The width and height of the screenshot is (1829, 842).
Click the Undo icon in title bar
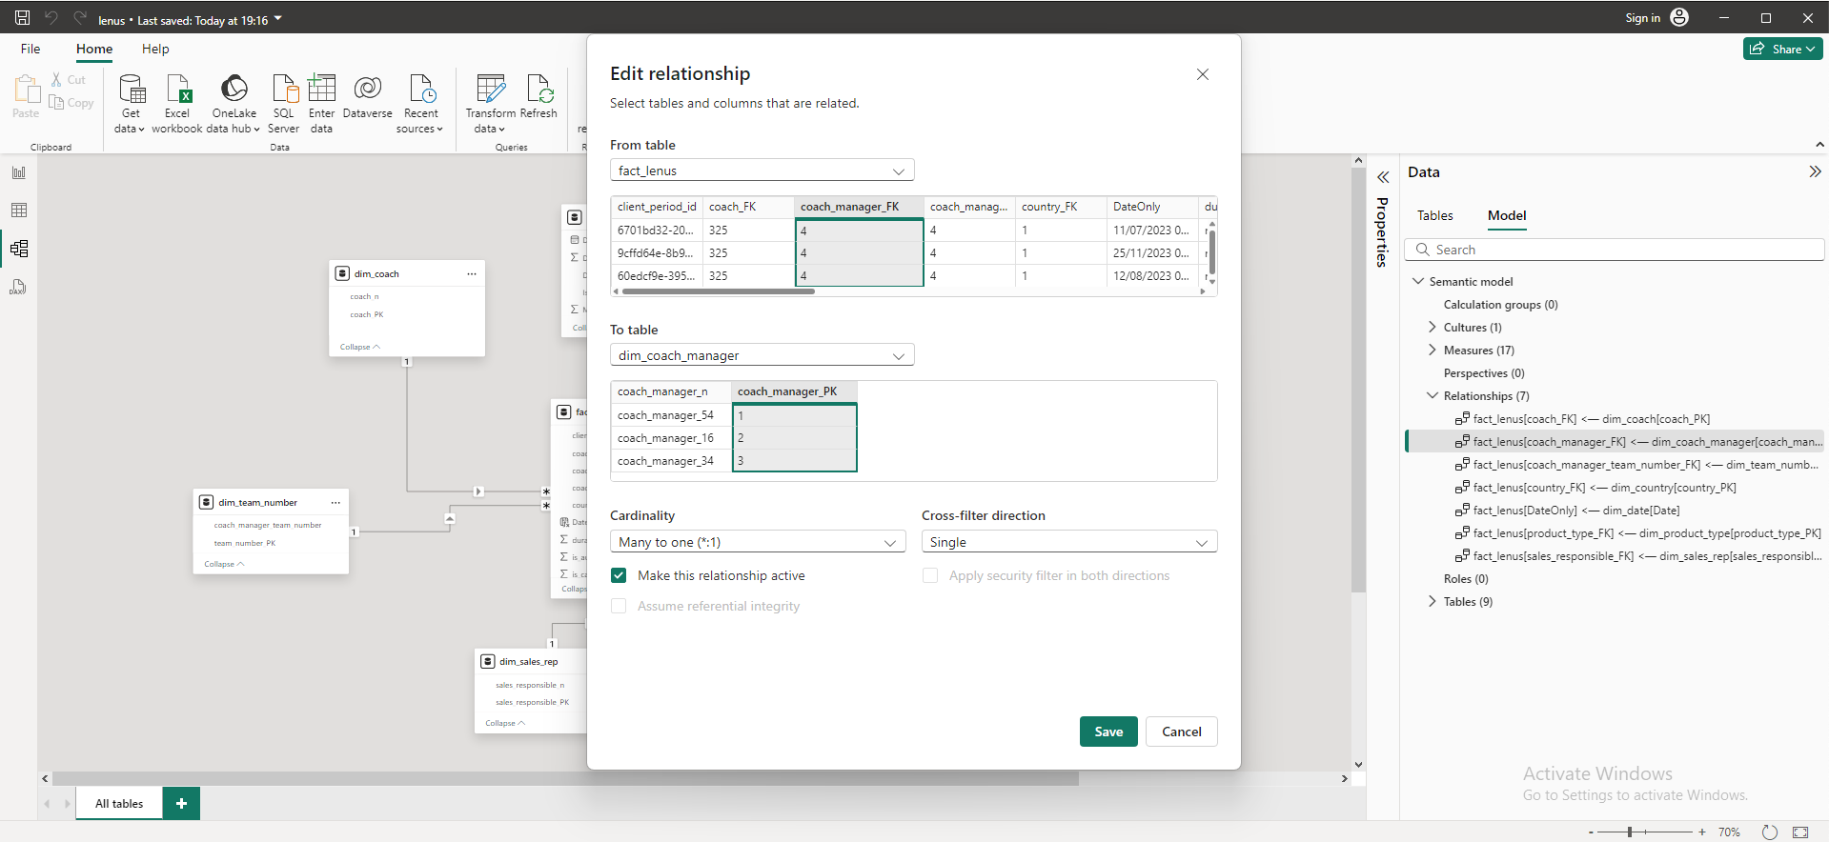[x=51, y=18]
